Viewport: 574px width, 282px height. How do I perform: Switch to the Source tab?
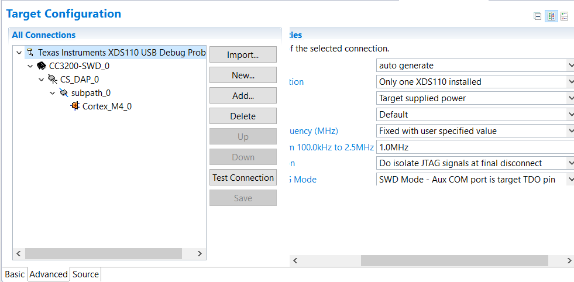[x=85, y=274]
